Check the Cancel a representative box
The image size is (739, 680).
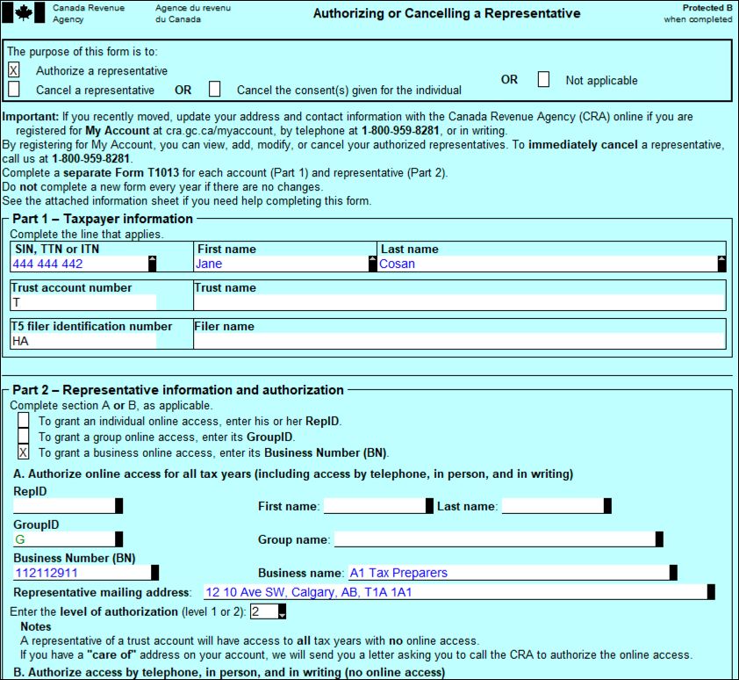[x=14, y=89]
